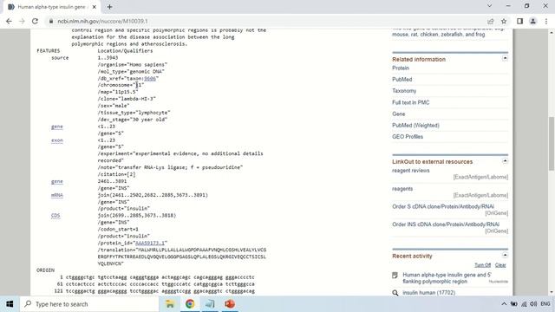
Task: Open the Taxonomy related link
Action: (404, 91)
